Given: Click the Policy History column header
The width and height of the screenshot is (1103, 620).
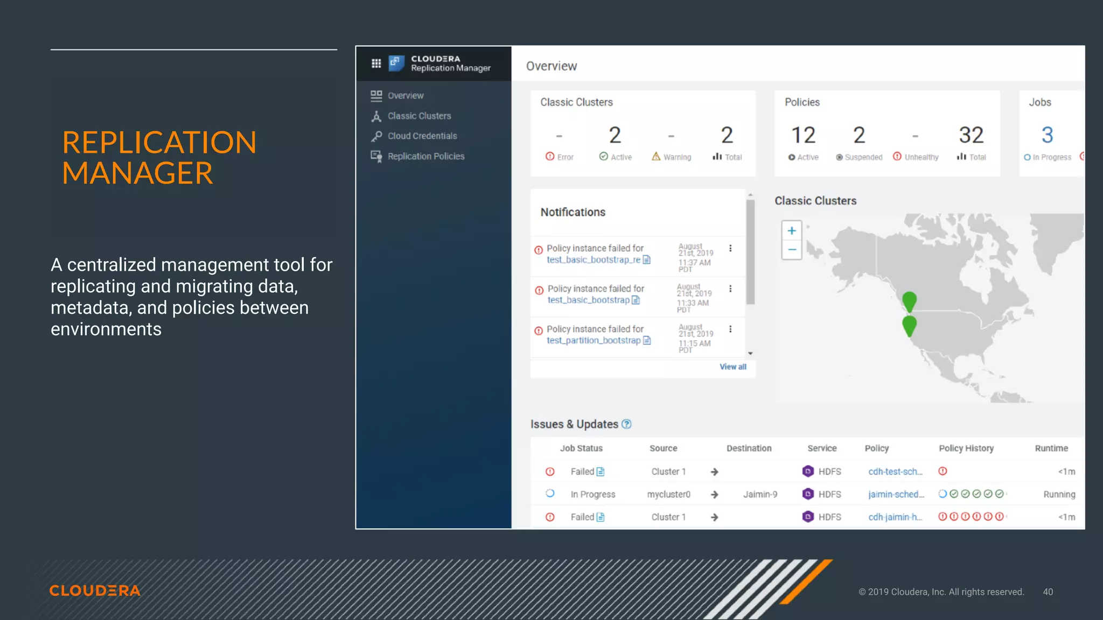Looking at the screenshot, I should (x=966, y=448).
